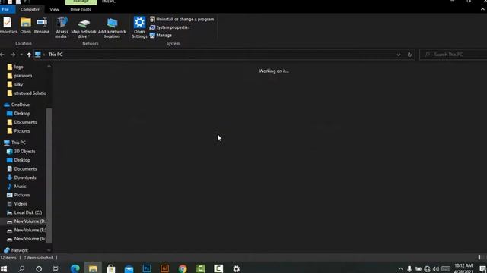Image resolution: width=487 pixels, height=273 pixels.
Task: Select New Volume (D:)
Action: (x=26, y=221)
